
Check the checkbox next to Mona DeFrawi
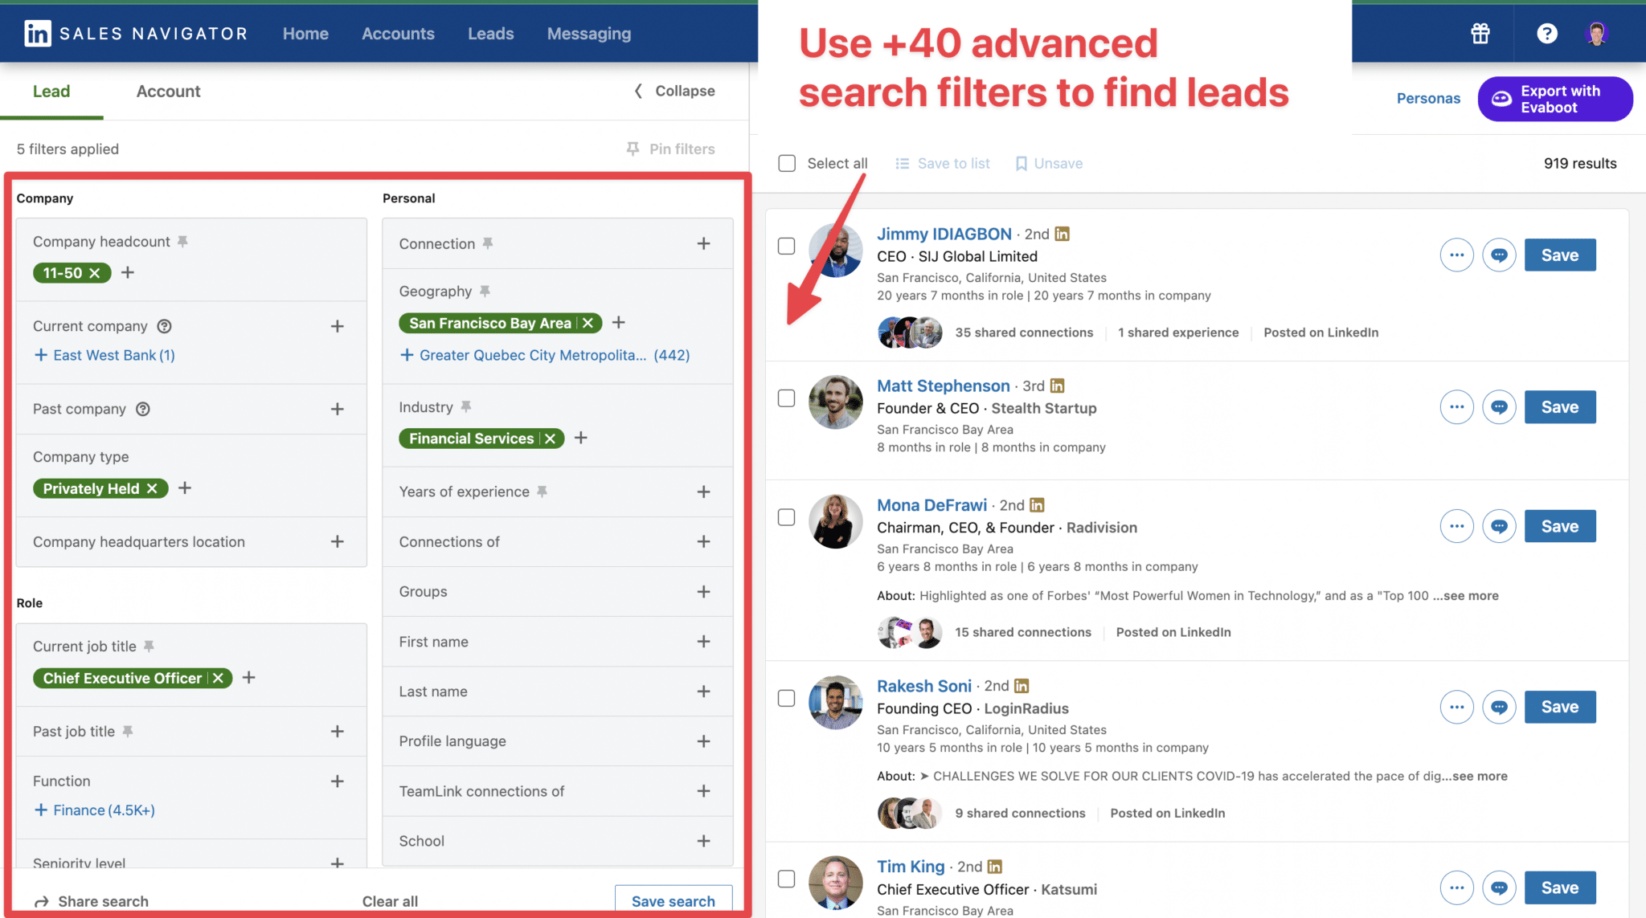coord(786,517)
